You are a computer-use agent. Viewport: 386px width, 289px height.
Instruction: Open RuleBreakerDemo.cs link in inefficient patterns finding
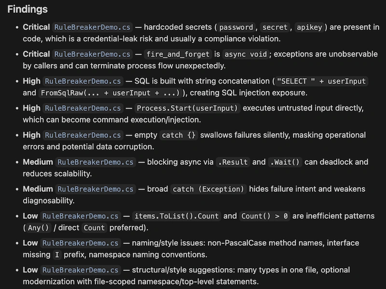[x=80, y=216]
